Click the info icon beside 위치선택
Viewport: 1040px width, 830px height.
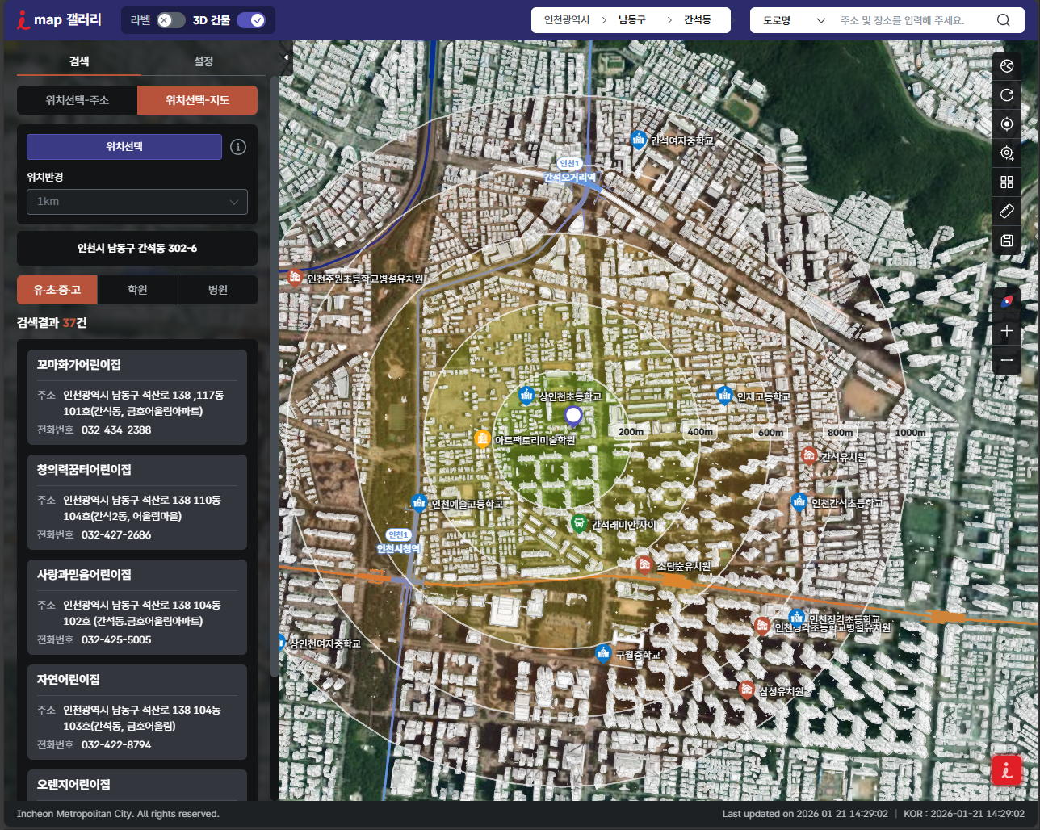pyautogui.click(x=238, y=147)
